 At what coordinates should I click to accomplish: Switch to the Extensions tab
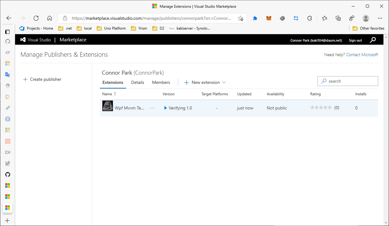(x=113, y=82)
